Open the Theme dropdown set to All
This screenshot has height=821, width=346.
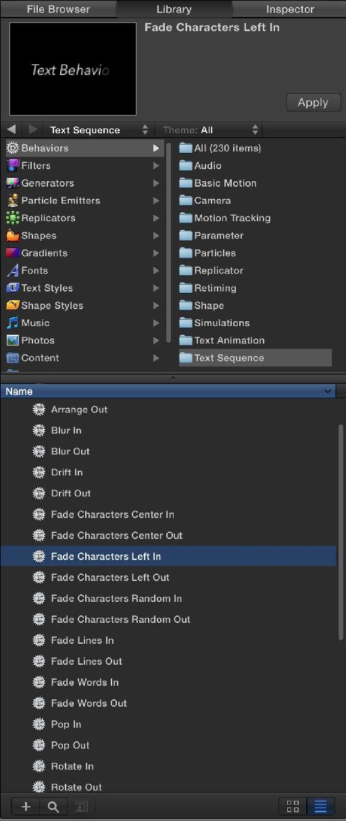tap(210, 130)
